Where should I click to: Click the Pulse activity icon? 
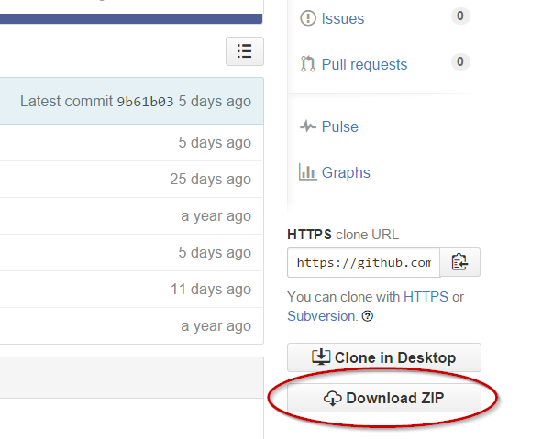(307, 126)
